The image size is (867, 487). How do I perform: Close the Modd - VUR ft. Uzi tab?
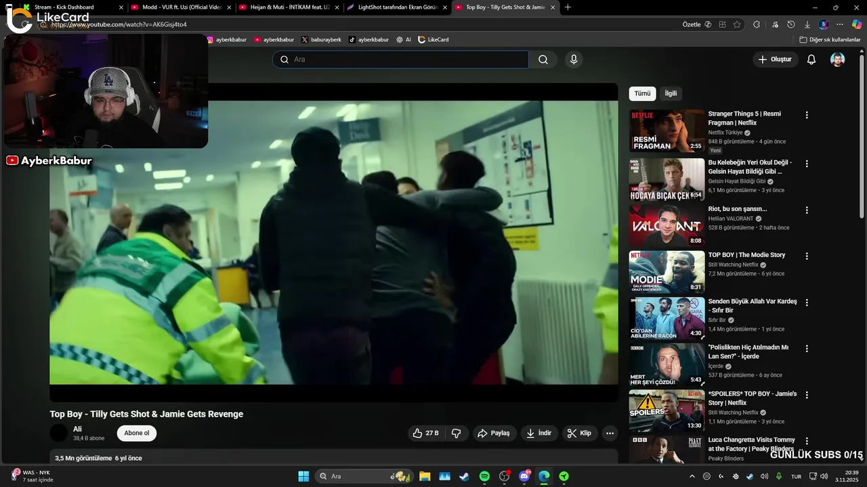[x=229, y=7]
